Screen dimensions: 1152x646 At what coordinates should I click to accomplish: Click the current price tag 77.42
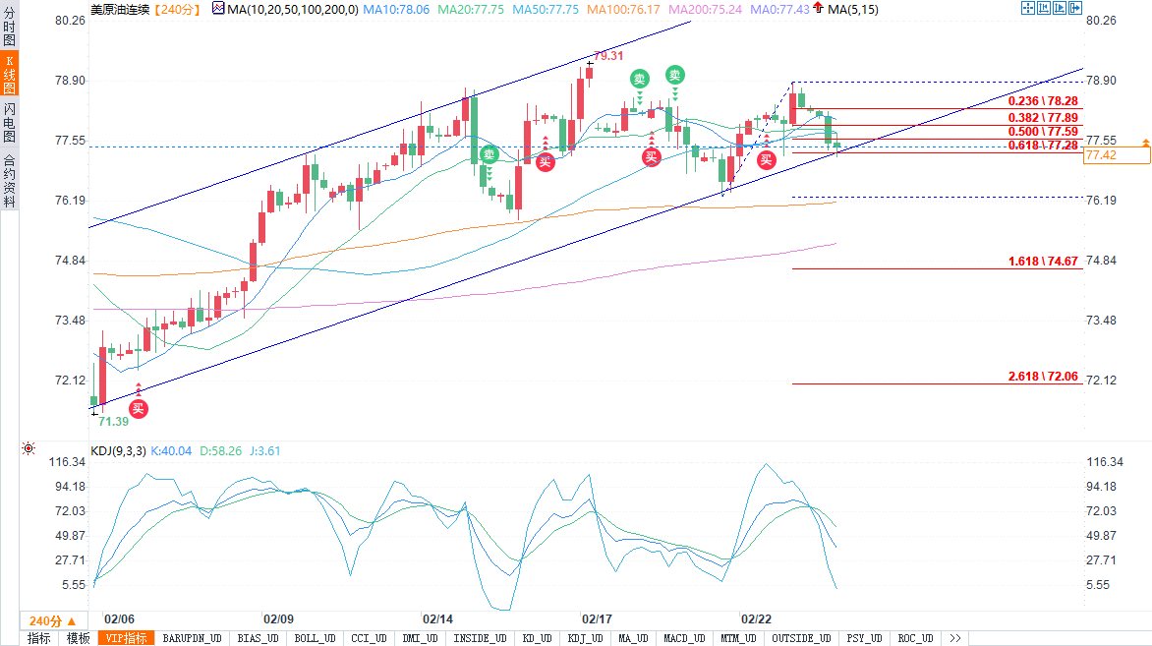click(x=1117, y=155)
